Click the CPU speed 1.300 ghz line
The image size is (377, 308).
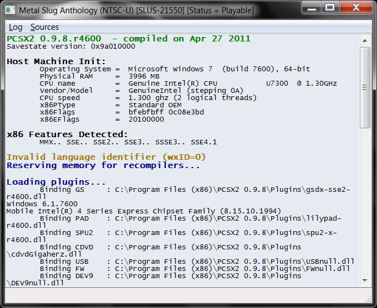click(148, 98)
